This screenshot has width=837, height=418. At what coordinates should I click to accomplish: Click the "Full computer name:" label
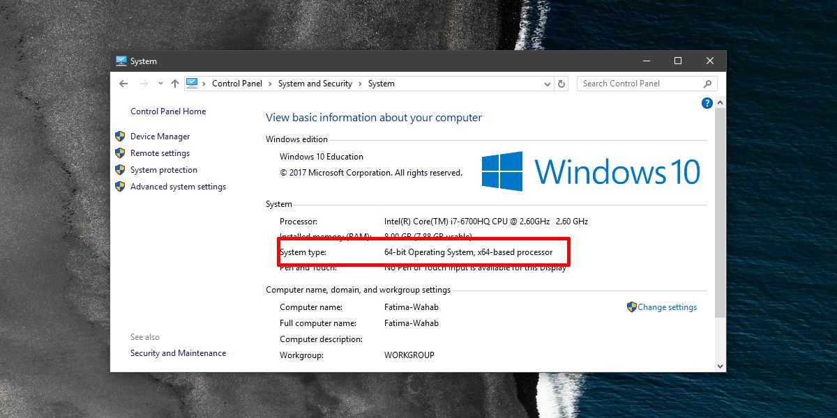[318, 323]
